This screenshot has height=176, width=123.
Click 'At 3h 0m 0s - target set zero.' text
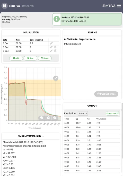point(80,39)
